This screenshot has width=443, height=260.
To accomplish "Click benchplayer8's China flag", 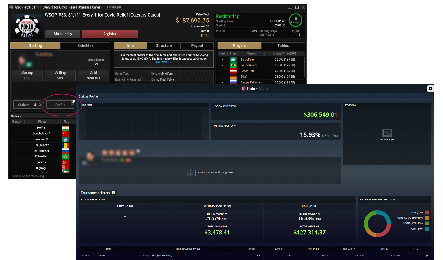I will pyautogui.click(x=65, y=134).
